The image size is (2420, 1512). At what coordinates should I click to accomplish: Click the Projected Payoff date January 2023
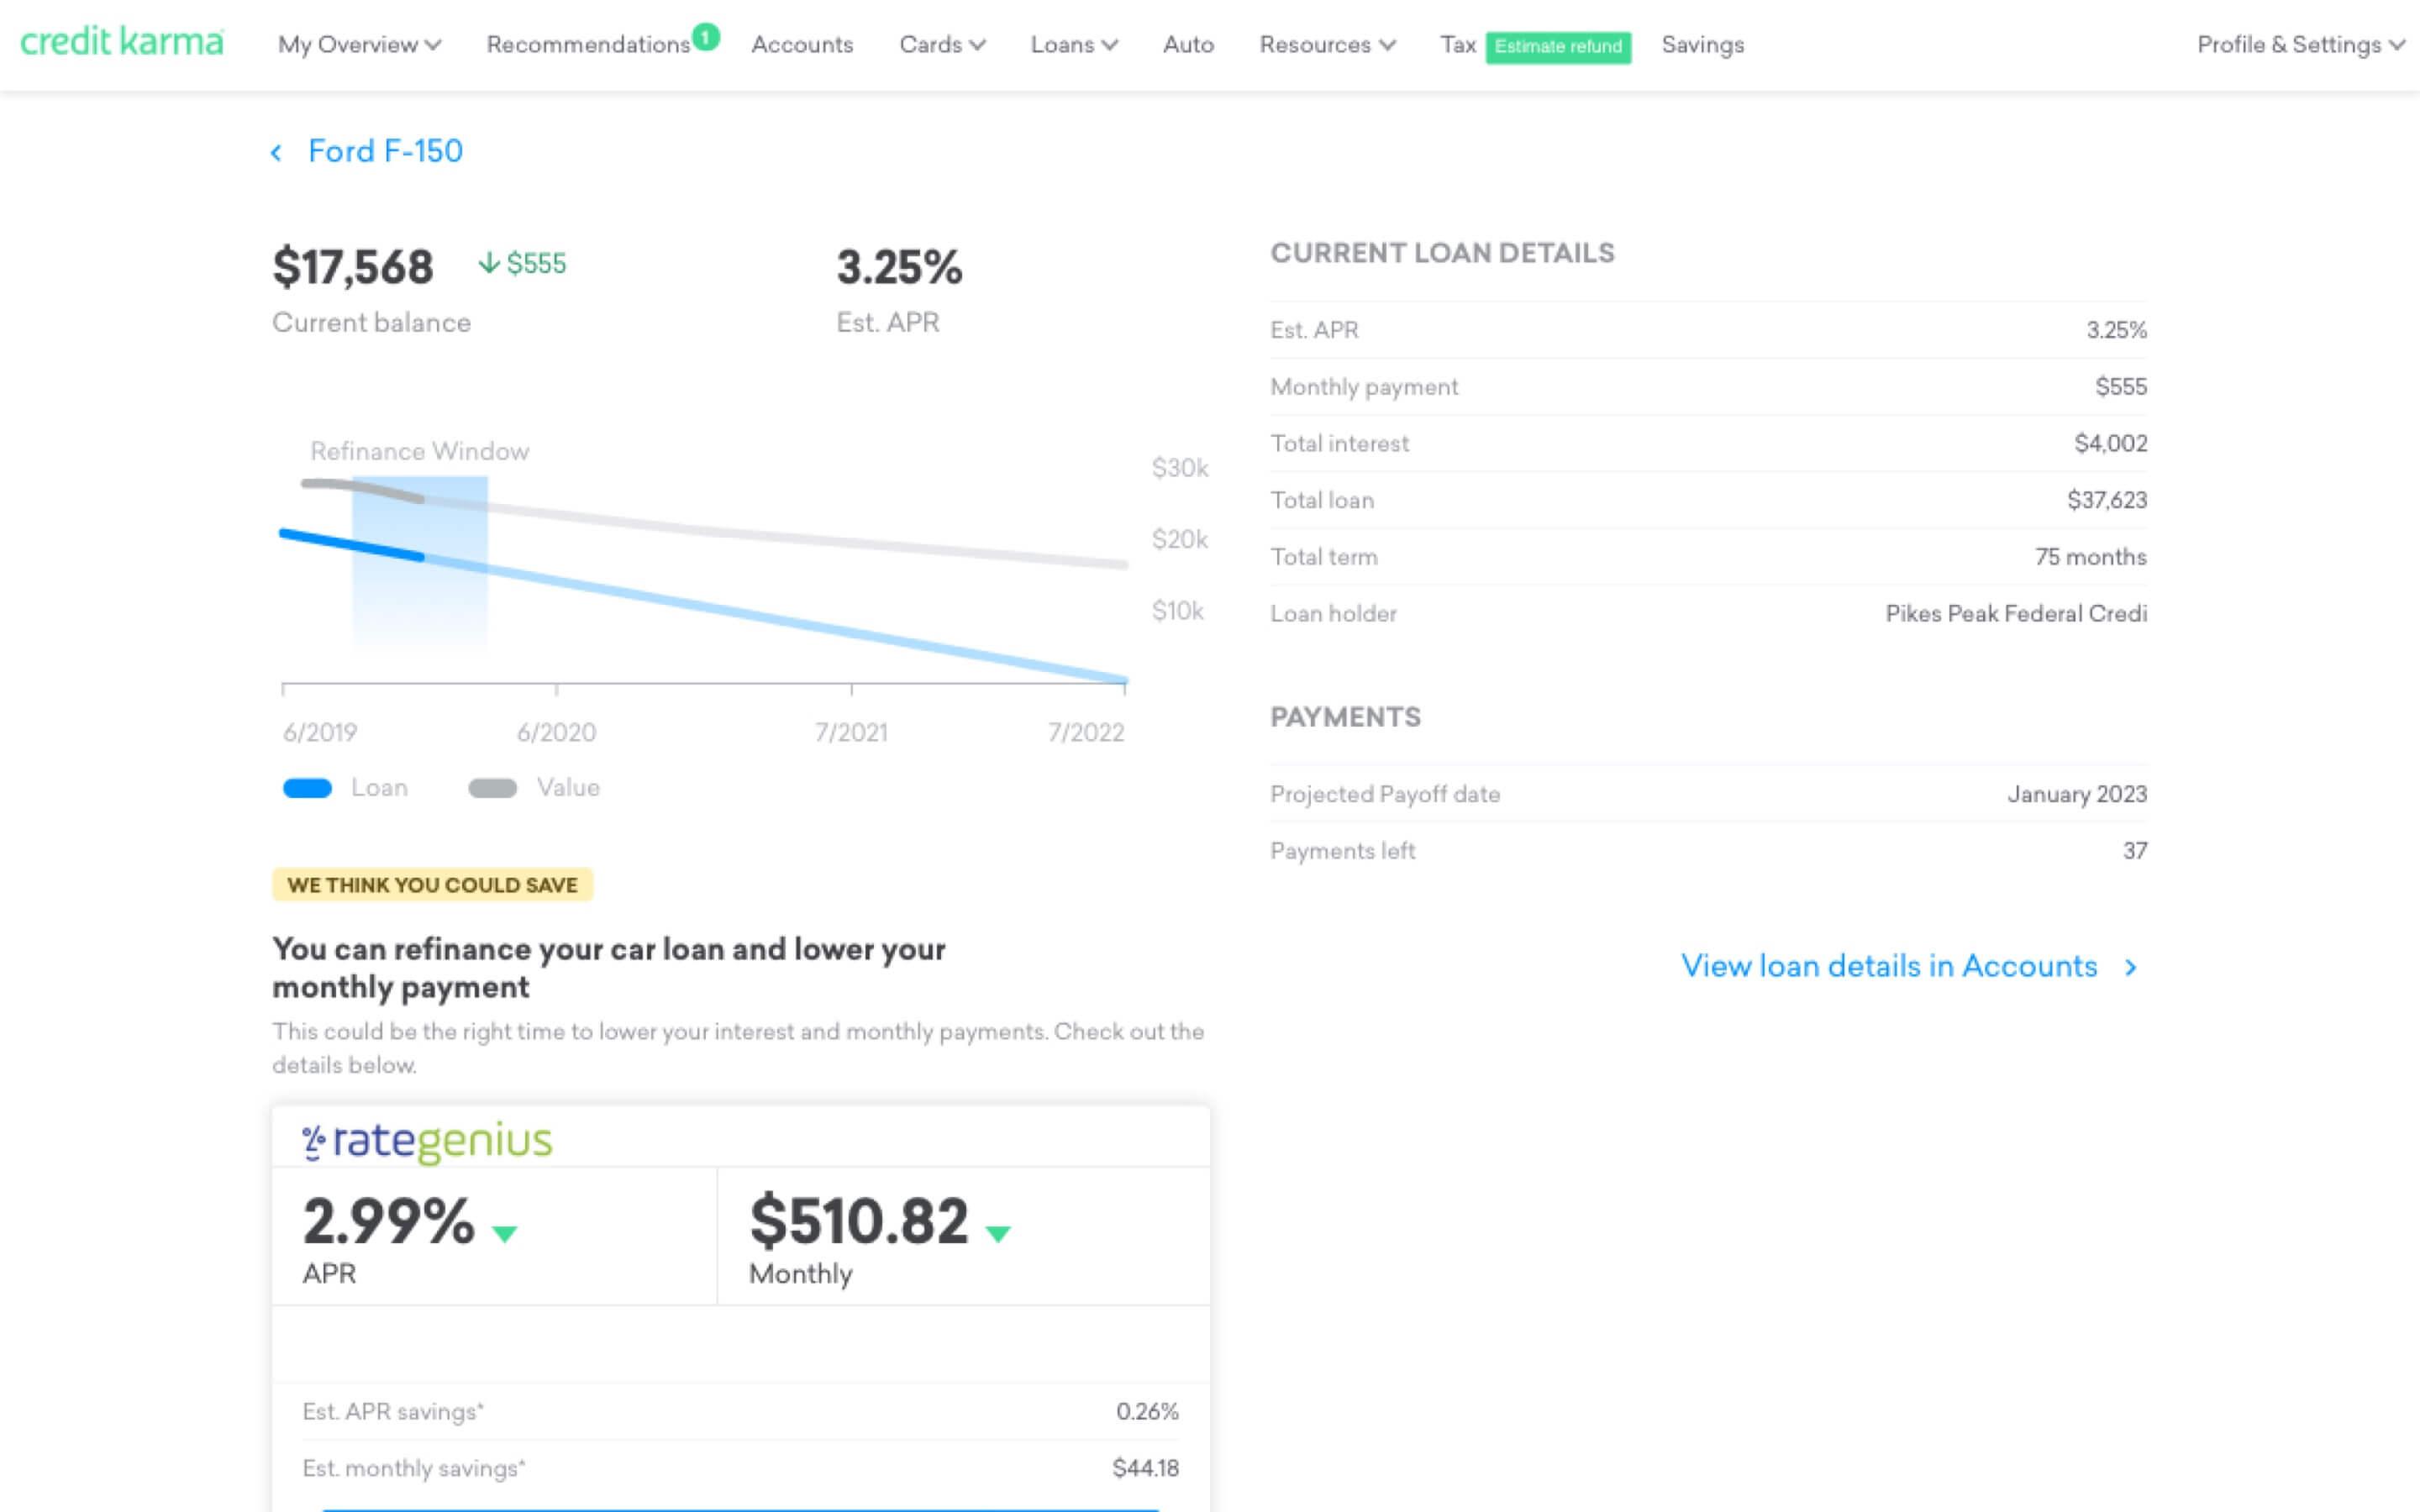[2076, 794]
